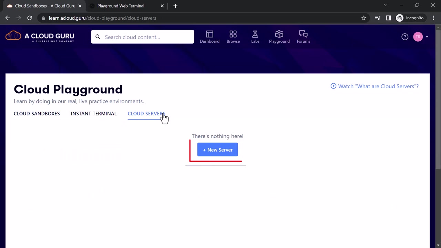The height and width of the screenshot is (248, 441).
Task: Reload the page
Action: pyautogui.click(x=30, y=18)
